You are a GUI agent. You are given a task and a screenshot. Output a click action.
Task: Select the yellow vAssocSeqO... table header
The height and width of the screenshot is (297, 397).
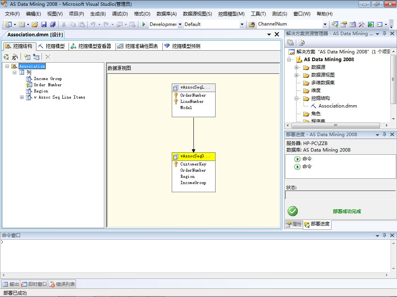click(x=194, y=157)
